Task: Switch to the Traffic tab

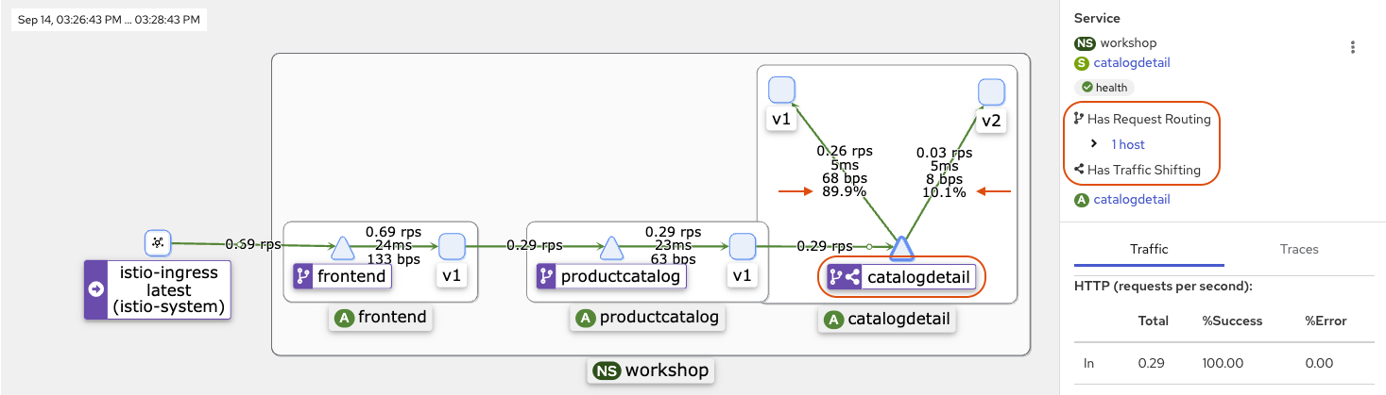Action: pos(1149,249)
